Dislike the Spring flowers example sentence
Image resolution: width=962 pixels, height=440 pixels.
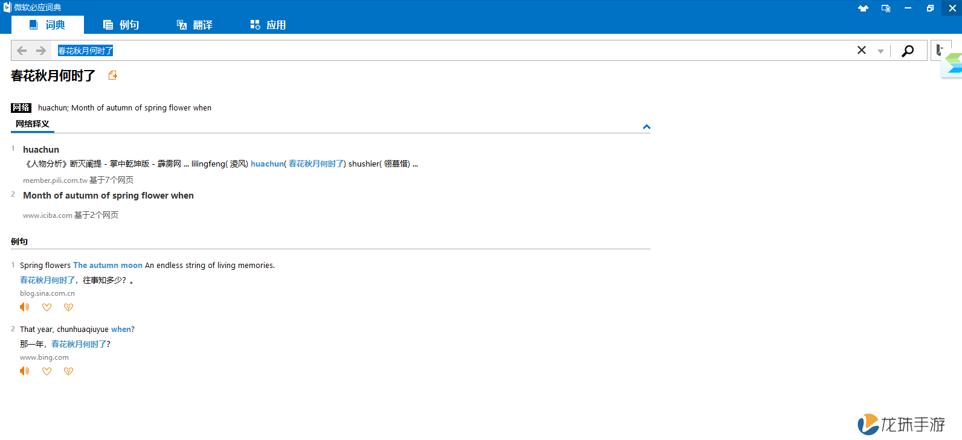pyautogui.click(x=68, y=307)
